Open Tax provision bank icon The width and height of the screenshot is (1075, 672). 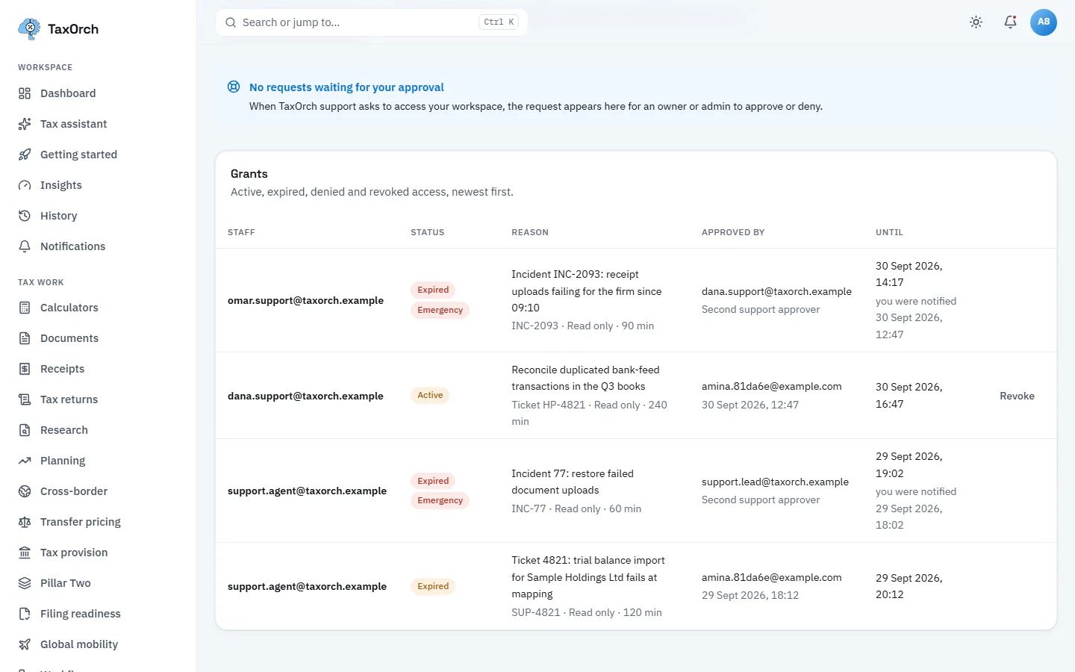tap(25, 553)
